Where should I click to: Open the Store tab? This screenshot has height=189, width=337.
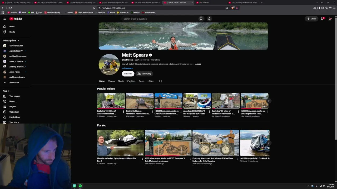click(x=151, y=81)
